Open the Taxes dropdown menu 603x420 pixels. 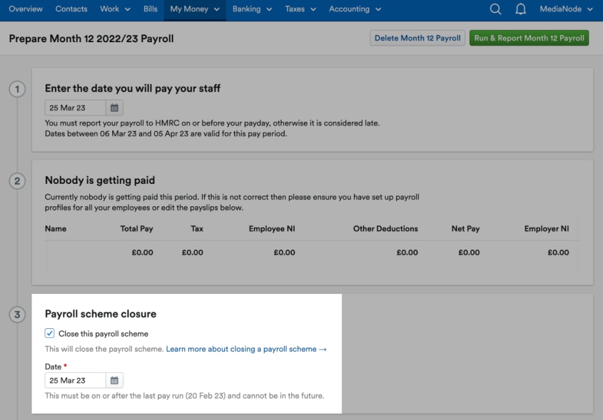pos(300,9)
